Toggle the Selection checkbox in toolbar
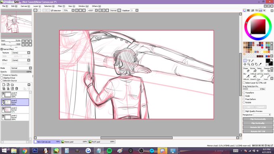 [52, 10]
